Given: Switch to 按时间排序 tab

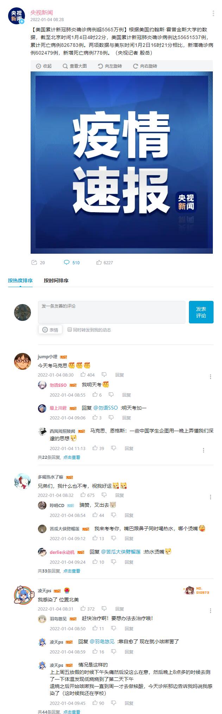Looking at the screenshot, I should 56,280.
